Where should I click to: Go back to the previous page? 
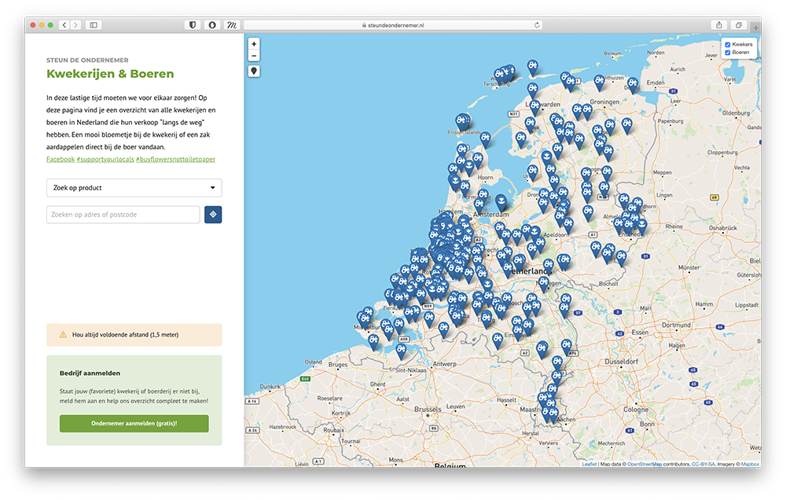click(64, 25)
